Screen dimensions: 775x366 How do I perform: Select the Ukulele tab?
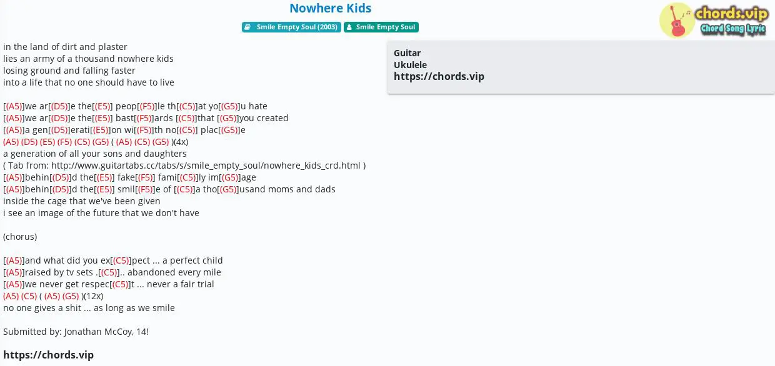[410, 65]
